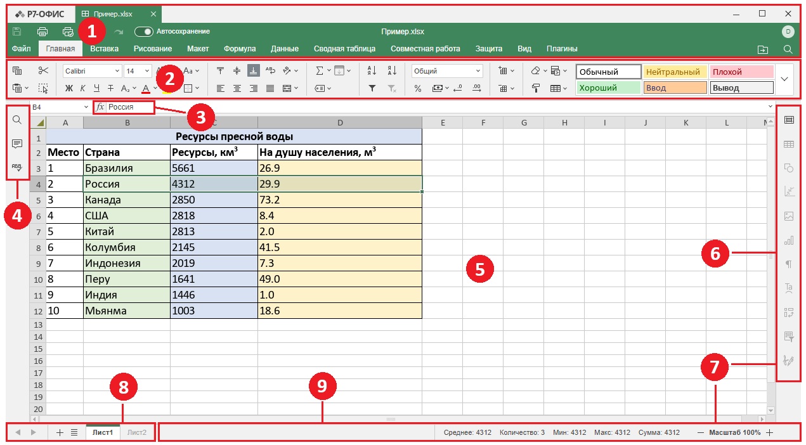Click the add sheet plus button
The image size is (806, 445).
60,432
